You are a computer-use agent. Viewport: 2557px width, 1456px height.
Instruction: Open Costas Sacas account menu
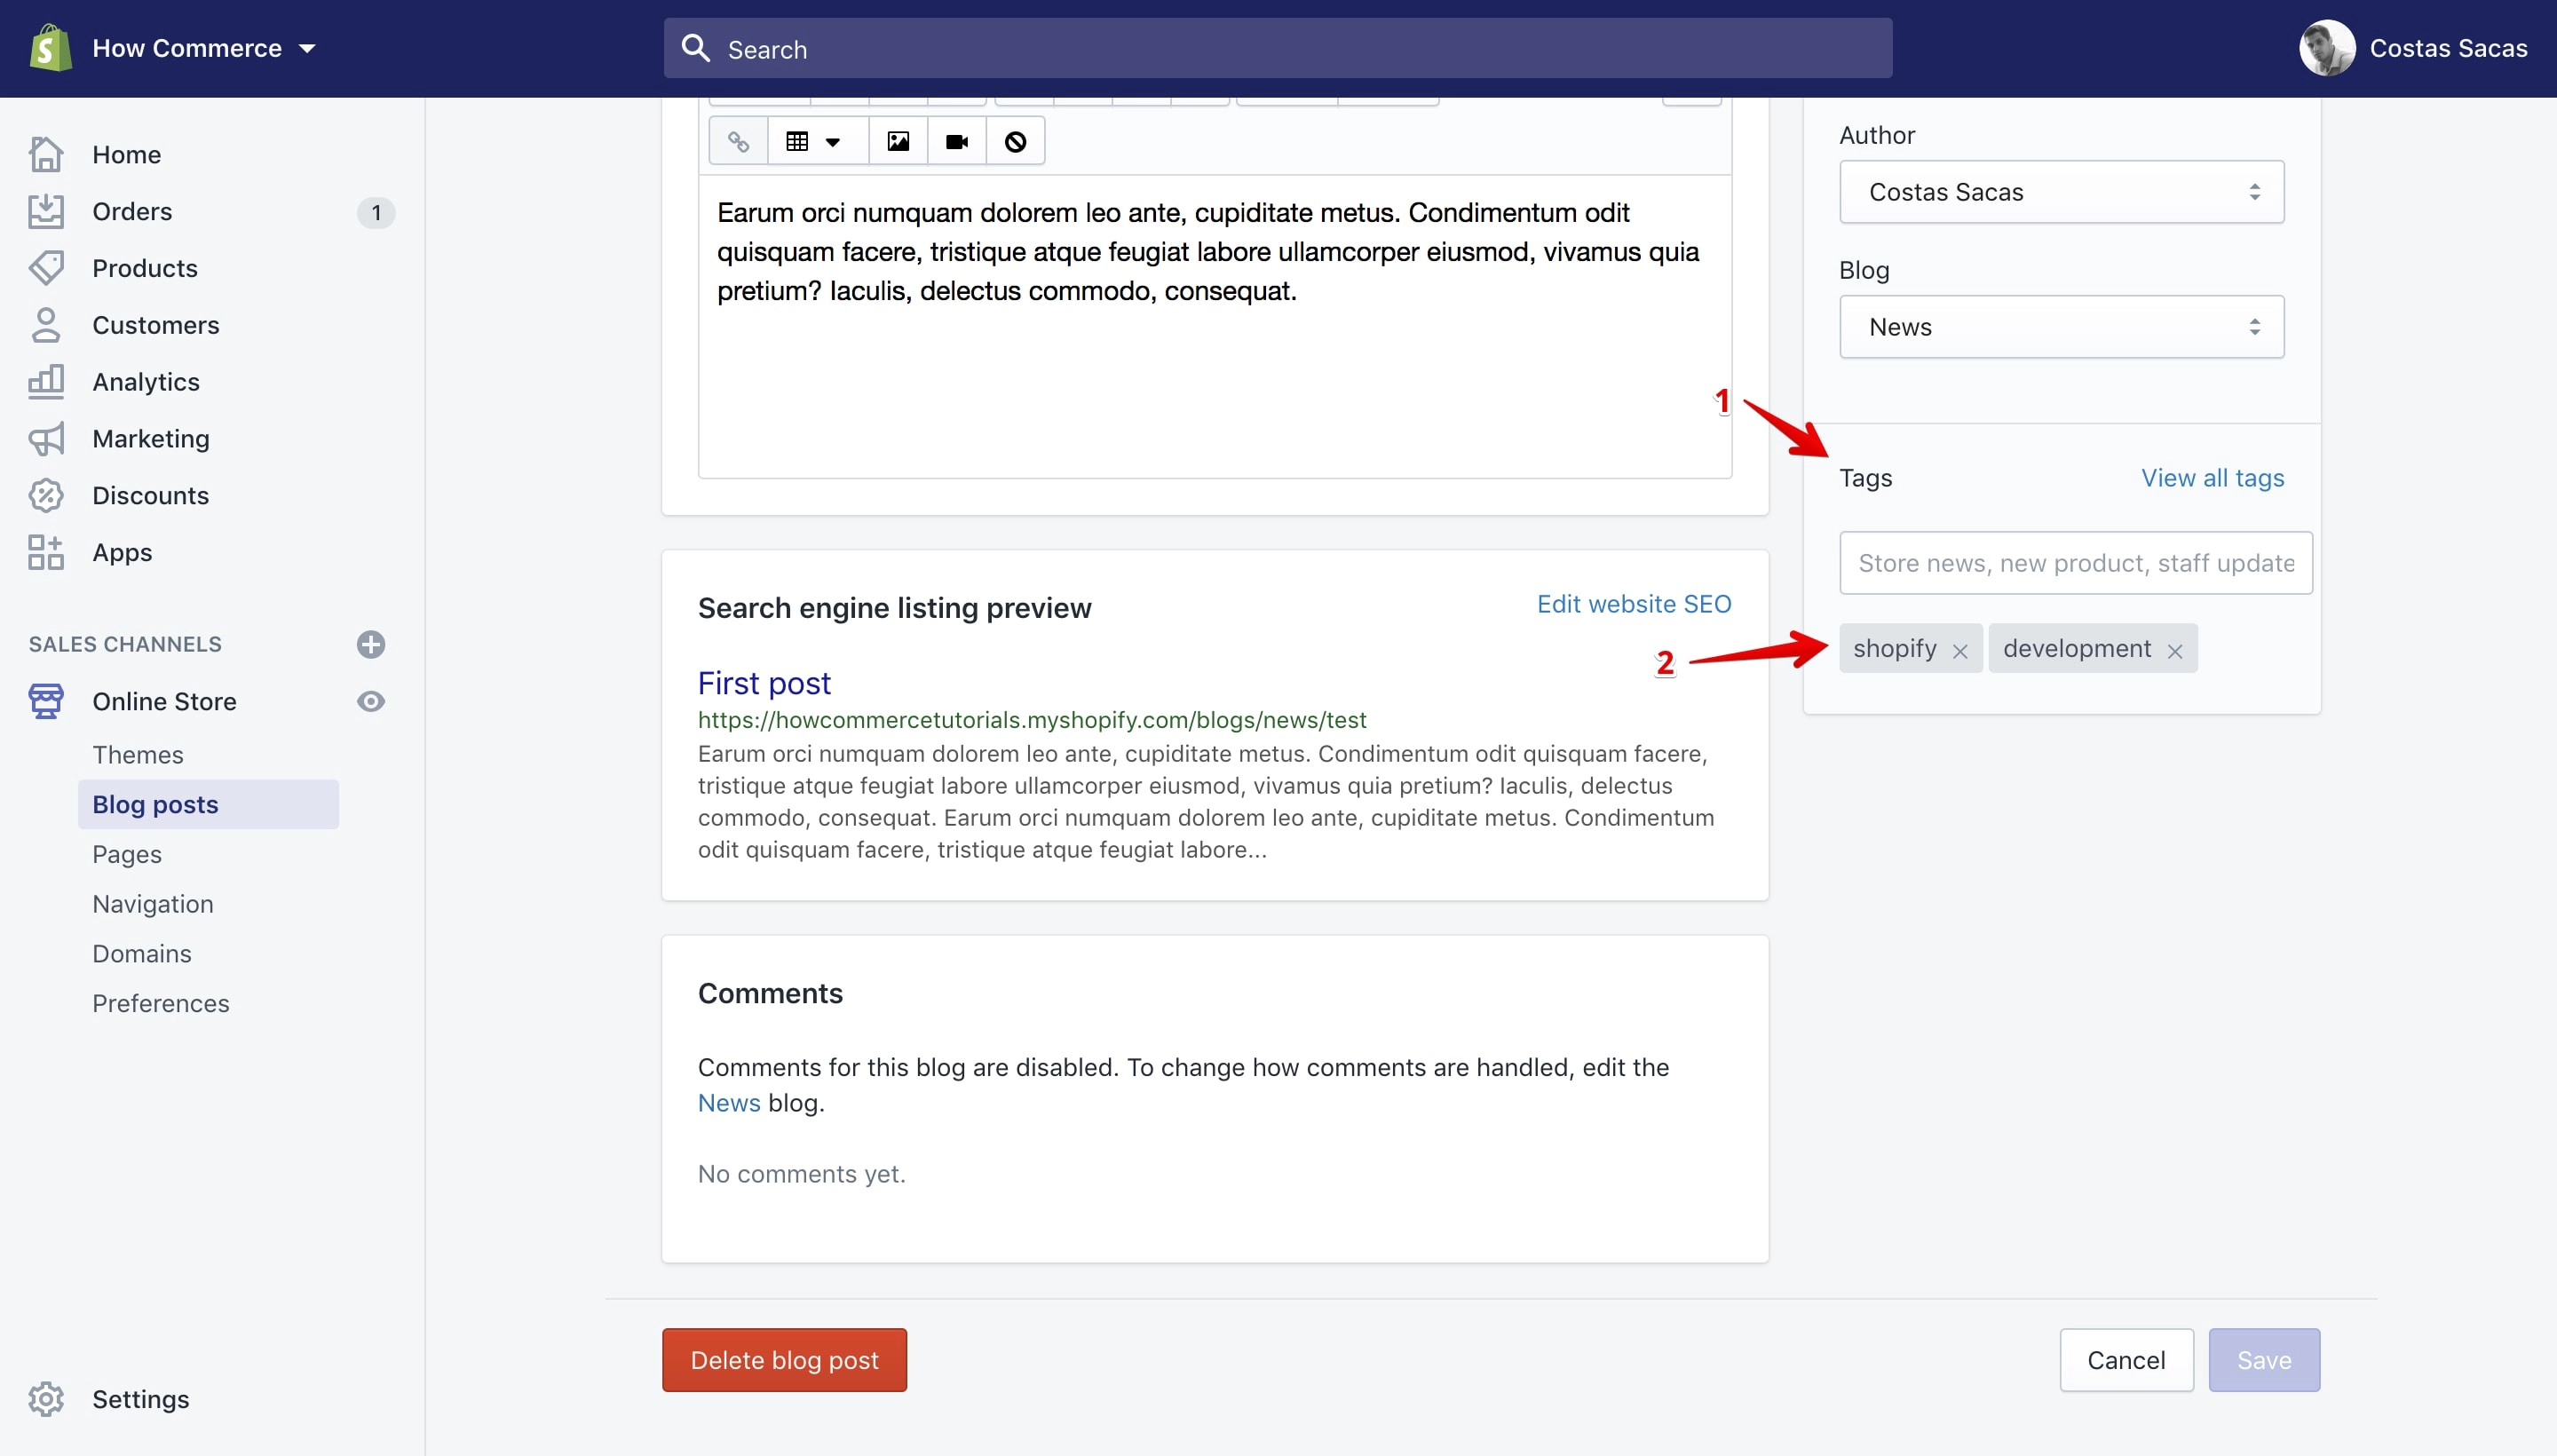tap(2413, 48)
